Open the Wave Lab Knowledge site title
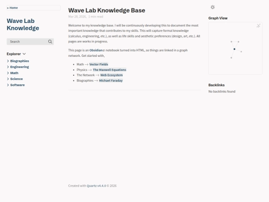This screenshot has width=269, height=202. [23, 24]
